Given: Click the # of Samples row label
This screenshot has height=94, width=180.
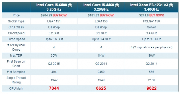Looking at the screenshot, I should (x=16, y=72).
